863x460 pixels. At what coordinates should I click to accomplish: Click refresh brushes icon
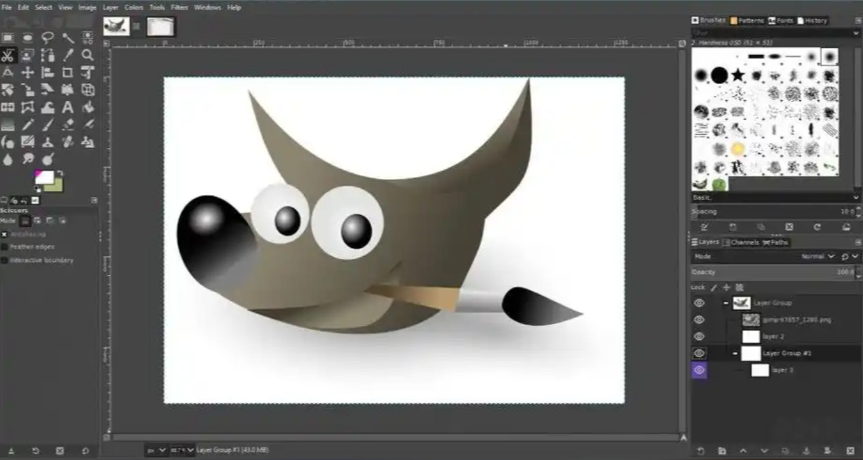click(x=817, y=227)
